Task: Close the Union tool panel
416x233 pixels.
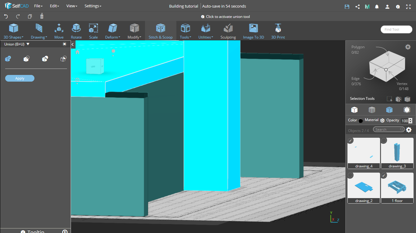Action: tap(65, 44)
